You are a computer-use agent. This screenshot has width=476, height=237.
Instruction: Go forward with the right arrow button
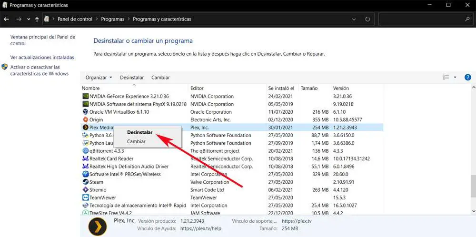[19, 19]
